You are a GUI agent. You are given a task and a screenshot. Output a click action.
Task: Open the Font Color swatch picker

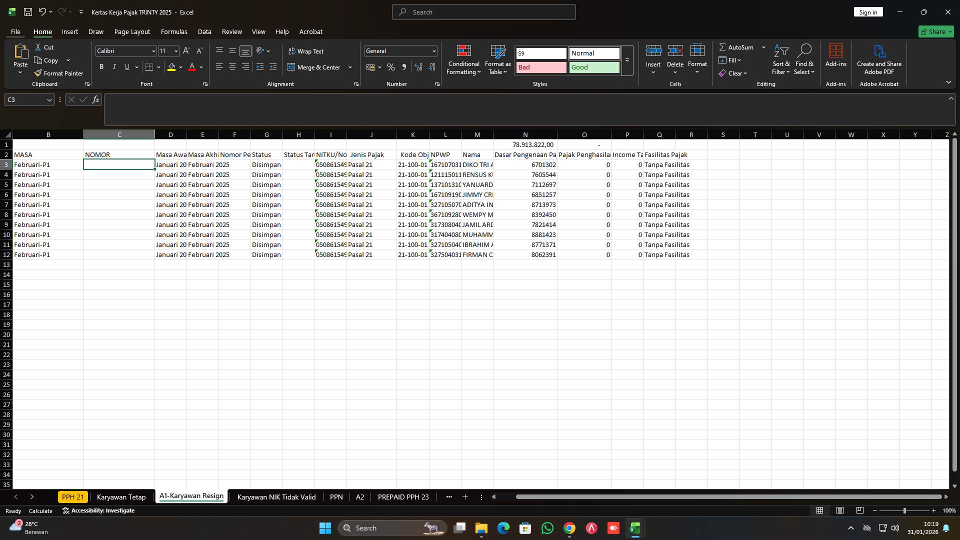(200, 66)
